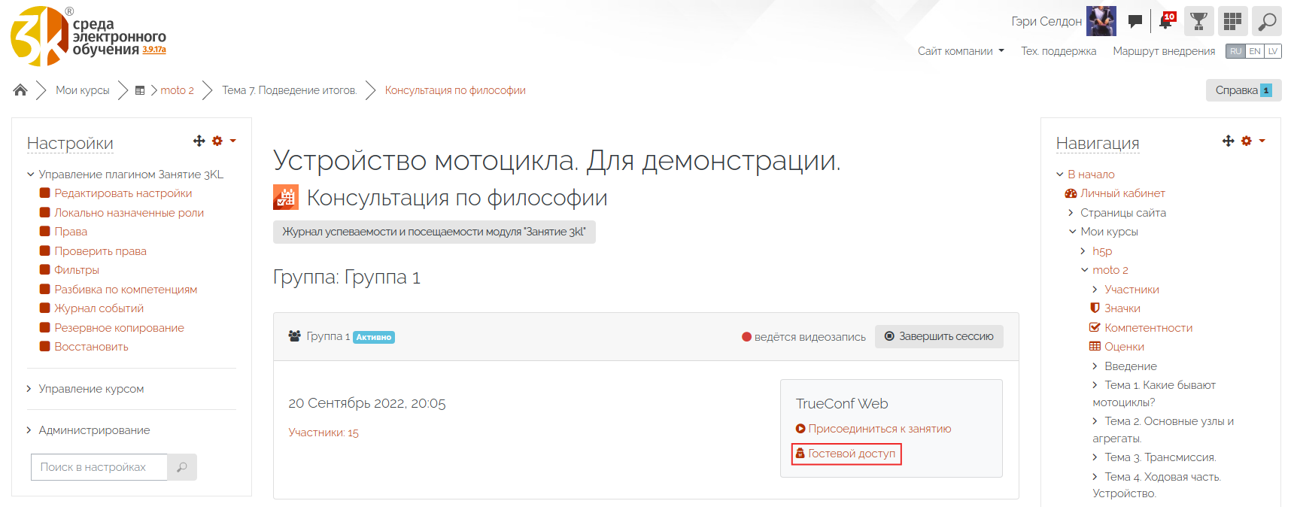Open the grid apps menu icon

point(1232,21)
